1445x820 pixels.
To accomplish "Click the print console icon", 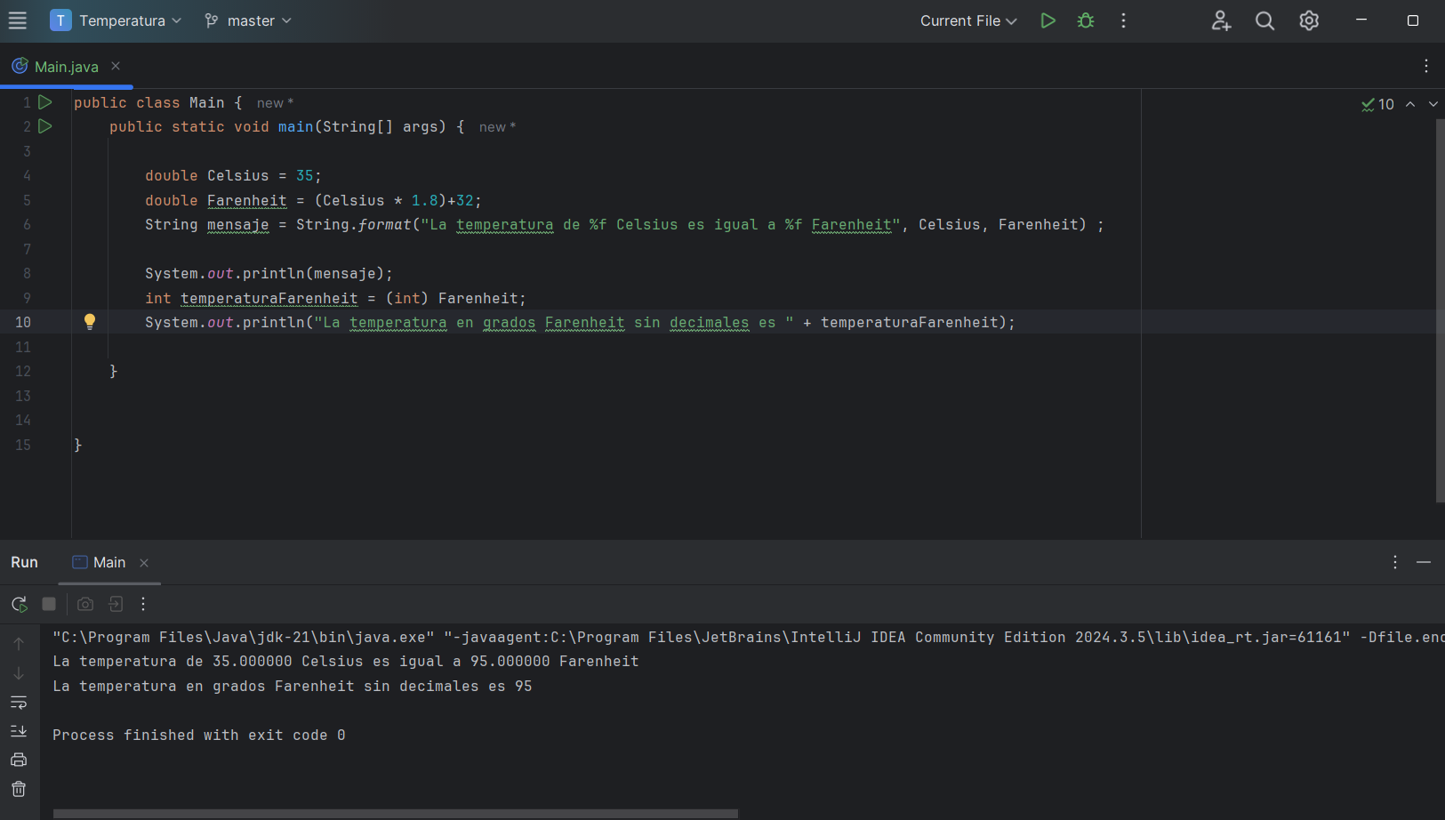I will click(19, 760).
